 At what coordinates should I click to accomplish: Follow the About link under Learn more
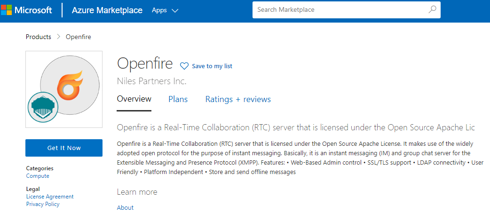click(x=125, y=207)
